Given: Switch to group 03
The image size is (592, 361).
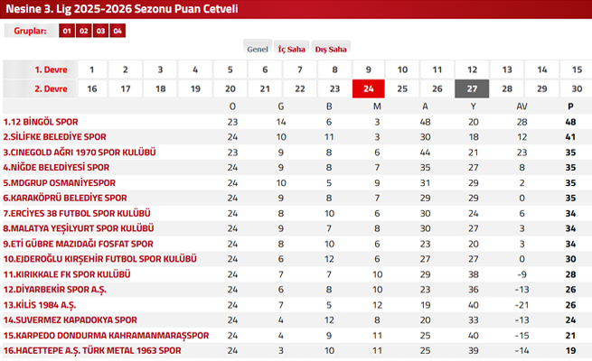Looking at the screenshot, I should [x=101, y=31].
